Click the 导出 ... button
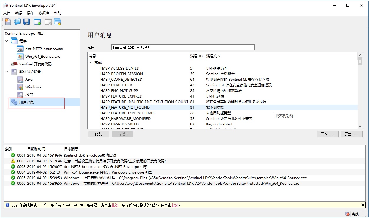This screenshot has width=370, height=218. click(x=351, y=134)
